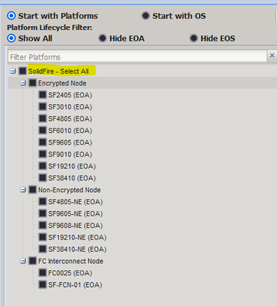277x306 pixels.
Task: Tick the SF19210 (EOA) checkbox
Action: [x=43, y=166]
